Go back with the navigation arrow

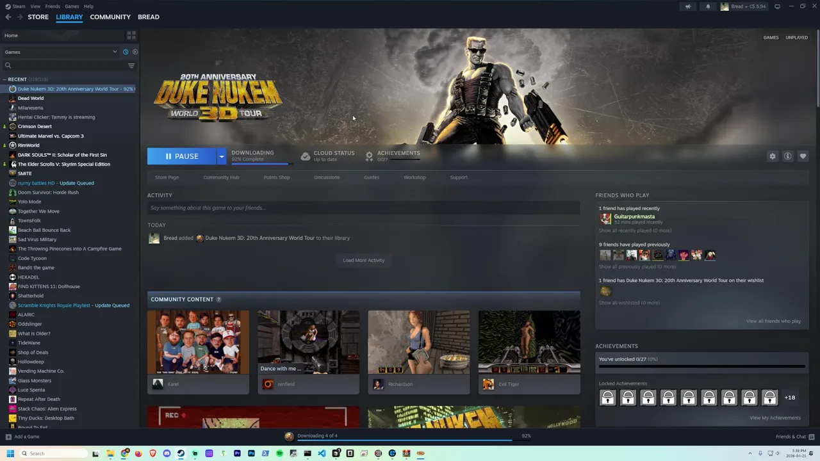pos(8,17)
